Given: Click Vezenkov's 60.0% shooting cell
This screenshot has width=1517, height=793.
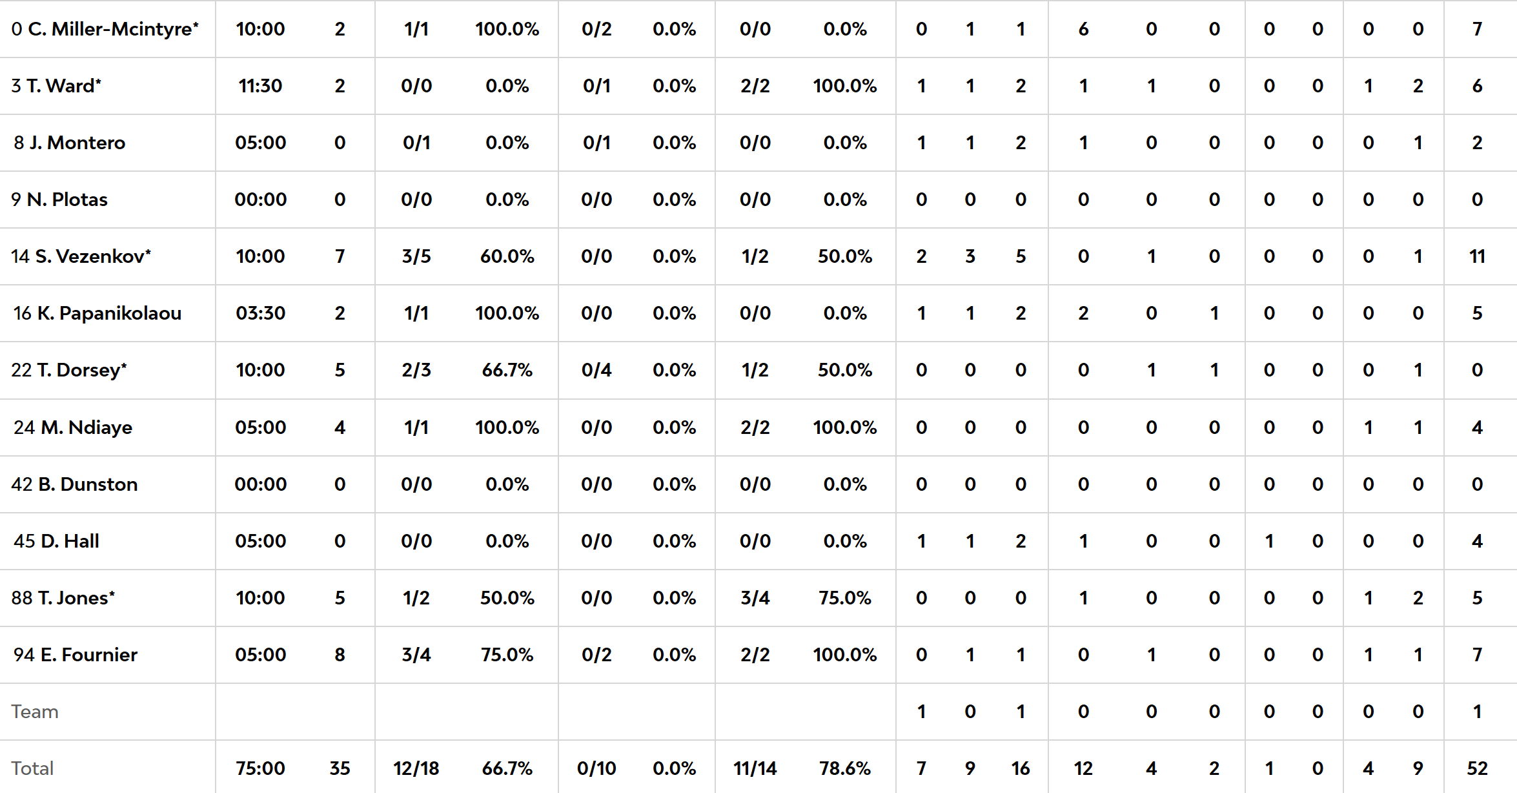Looking at the screenshot, I should 507,256.
